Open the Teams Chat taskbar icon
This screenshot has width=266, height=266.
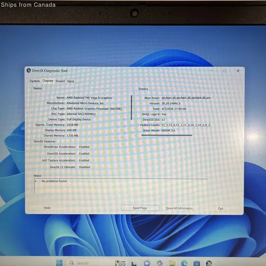tap(147, 263)
